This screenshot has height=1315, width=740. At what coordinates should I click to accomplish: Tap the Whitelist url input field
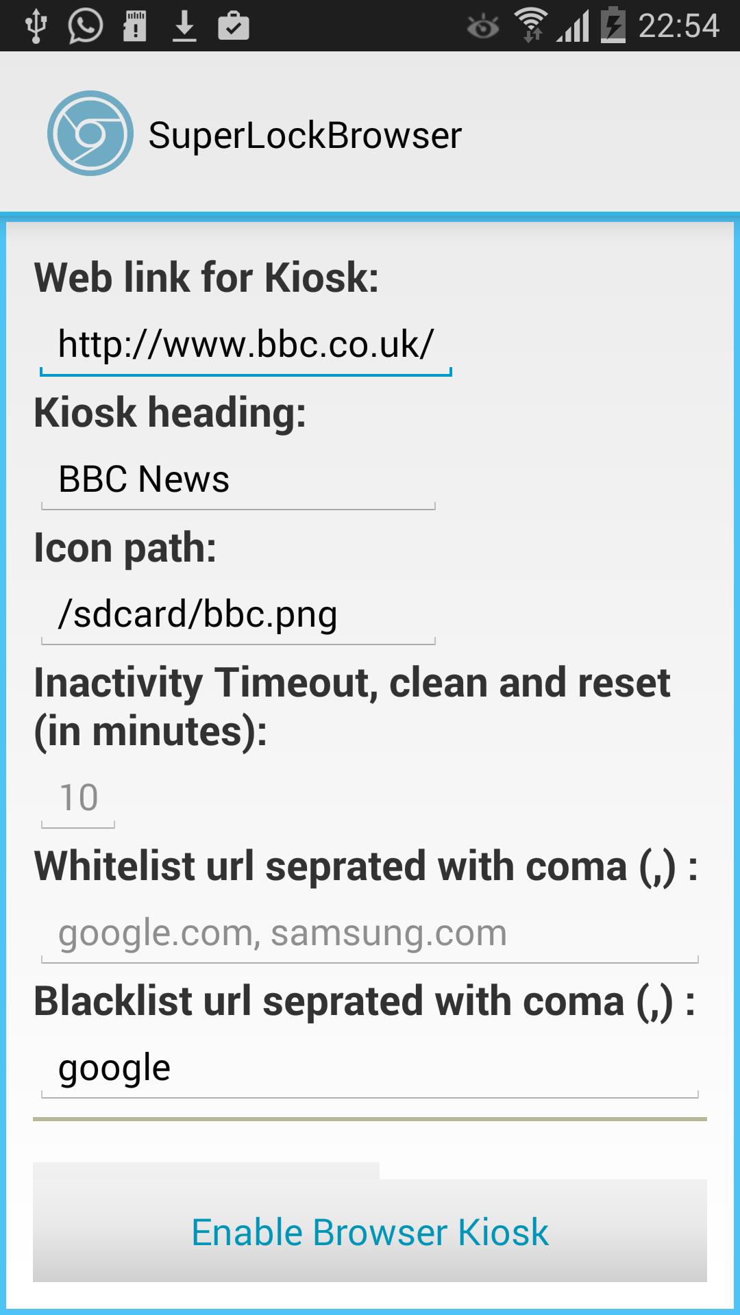(x=370, y=931)
